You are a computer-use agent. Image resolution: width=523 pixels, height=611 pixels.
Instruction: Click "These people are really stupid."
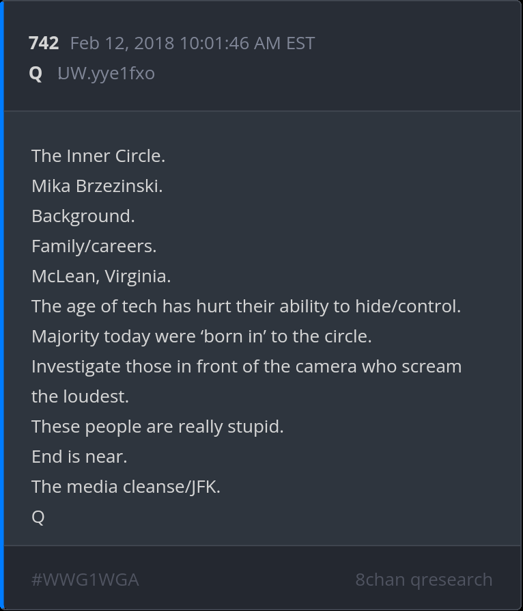point(157,426)
